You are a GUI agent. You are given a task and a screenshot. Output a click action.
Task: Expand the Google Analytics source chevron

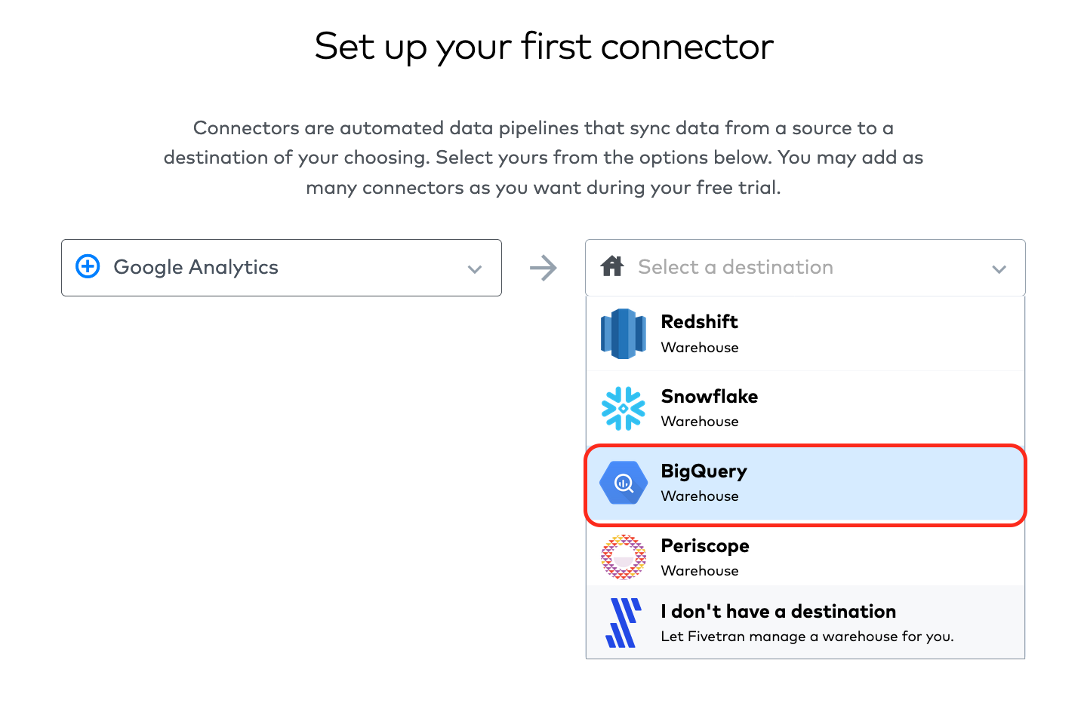click(x=475, y=269)
